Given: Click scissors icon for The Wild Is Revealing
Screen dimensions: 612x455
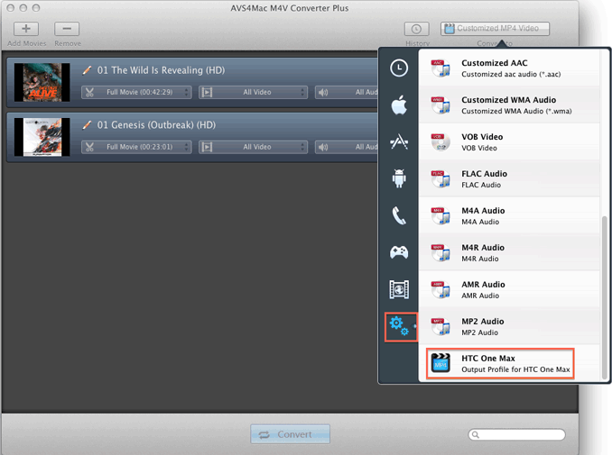Looking at the screenshot, I should pos(89,92).
